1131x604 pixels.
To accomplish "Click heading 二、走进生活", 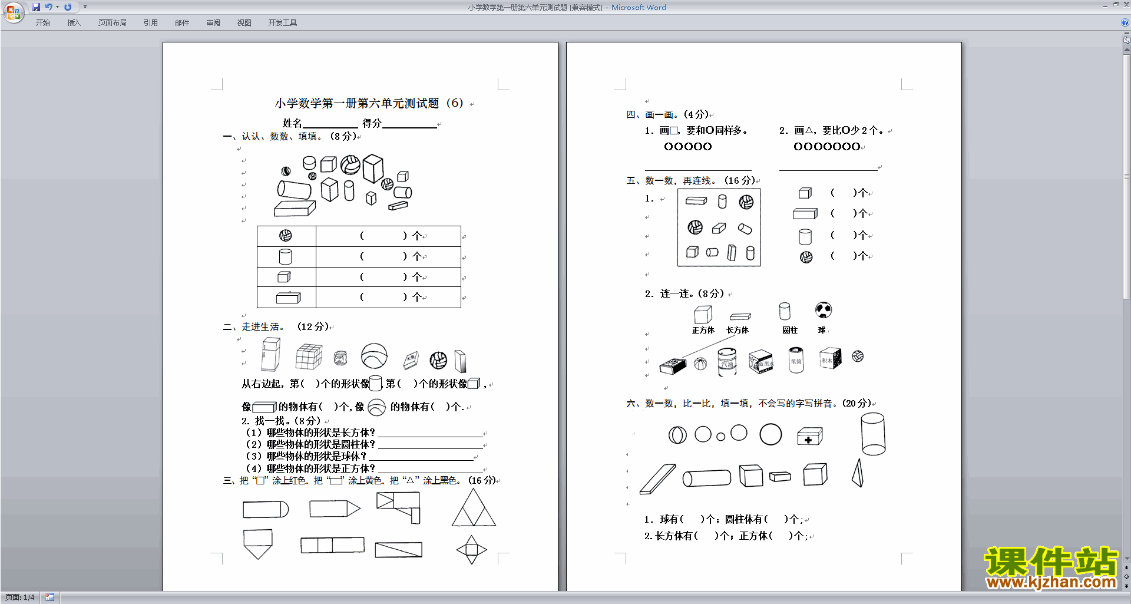I will click(276, 326).
